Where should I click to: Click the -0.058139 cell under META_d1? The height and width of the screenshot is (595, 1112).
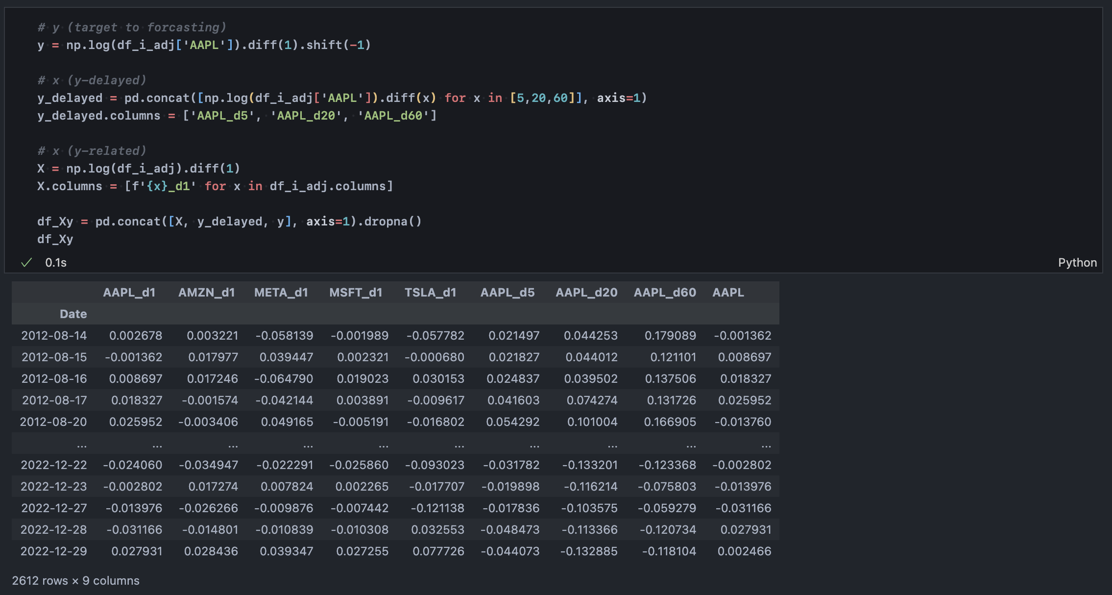[x=285, y=336]
